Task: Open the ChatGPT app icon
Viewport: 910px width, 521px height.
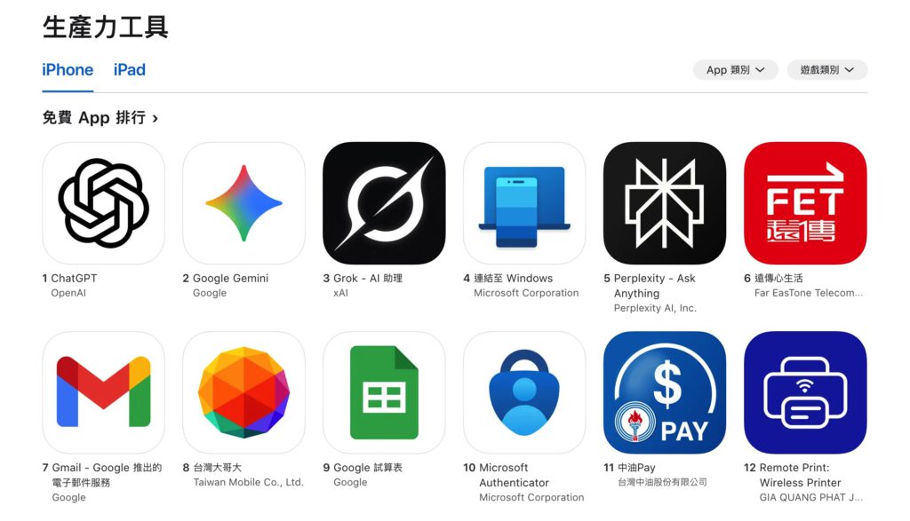Action: point(103,203)
